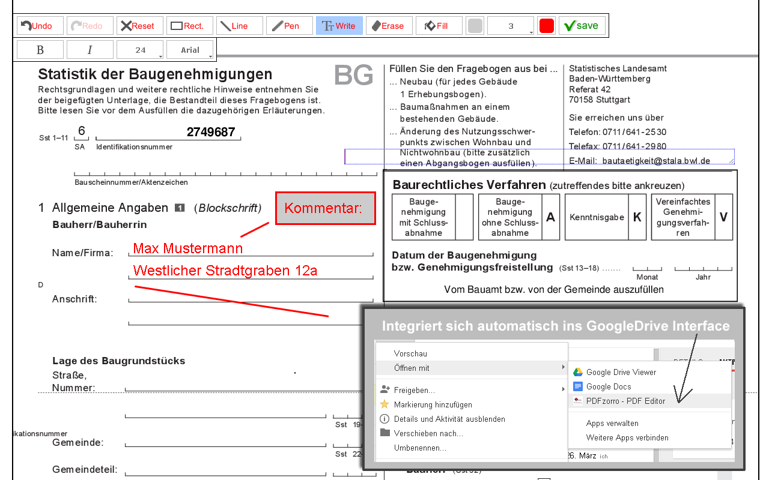Select the Rect. shape tool
Screen dimensions: 769x480
point(189,25)
